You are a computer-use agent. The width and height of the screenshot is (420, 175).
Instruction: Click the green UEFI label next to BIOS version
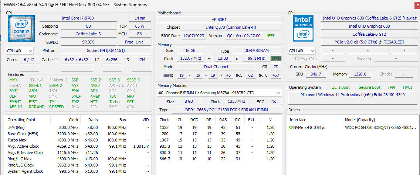pos(270,36)
